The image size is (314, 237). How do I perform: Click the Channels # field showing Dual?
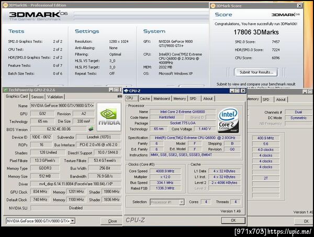[x=298, y=112]
